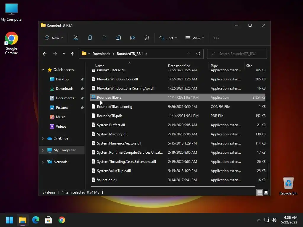Click the clock and date area
This screenshot has width=303, height=227.
289,220
